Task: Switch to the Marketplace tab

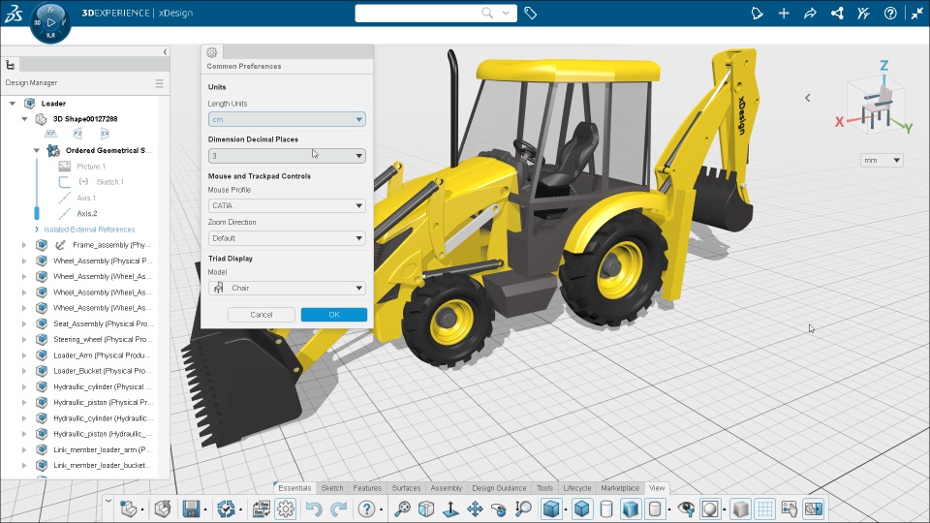Action: 620,488
